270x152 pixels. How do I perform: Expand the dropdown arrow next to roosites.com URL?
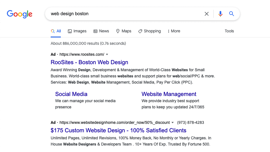click(x=107, y=55)
